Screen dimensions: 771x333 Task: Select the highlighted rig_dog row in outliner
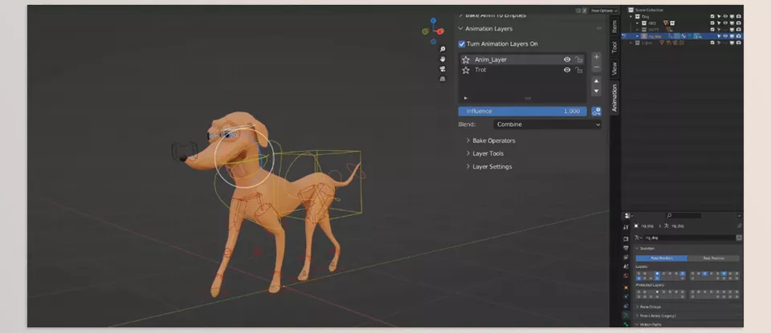click(x=682, y=36)
